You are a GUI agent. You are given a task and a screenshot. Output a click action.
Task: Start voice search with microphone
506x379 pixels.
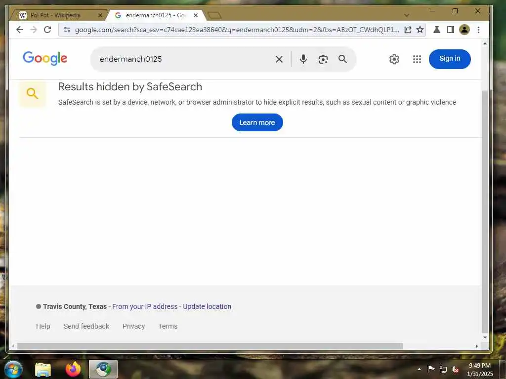tap(303, 59)
